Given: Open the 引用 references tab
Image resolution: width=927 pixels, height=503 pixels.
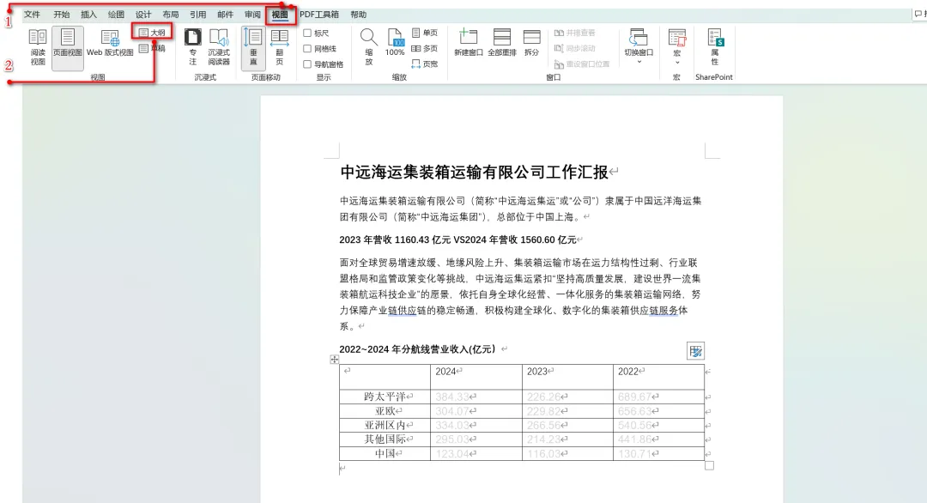Looking at the screenshot, I should (198, 15).
